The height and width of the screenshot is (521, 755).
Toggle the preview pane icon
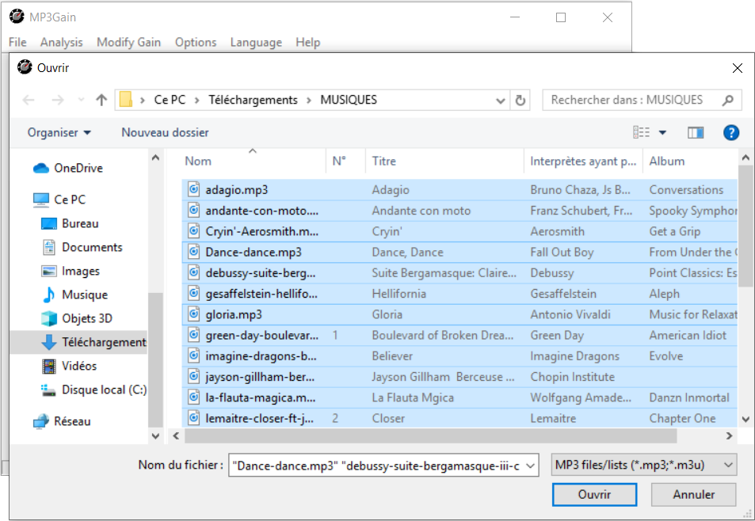pyautogui.click(x=696, y=132)
